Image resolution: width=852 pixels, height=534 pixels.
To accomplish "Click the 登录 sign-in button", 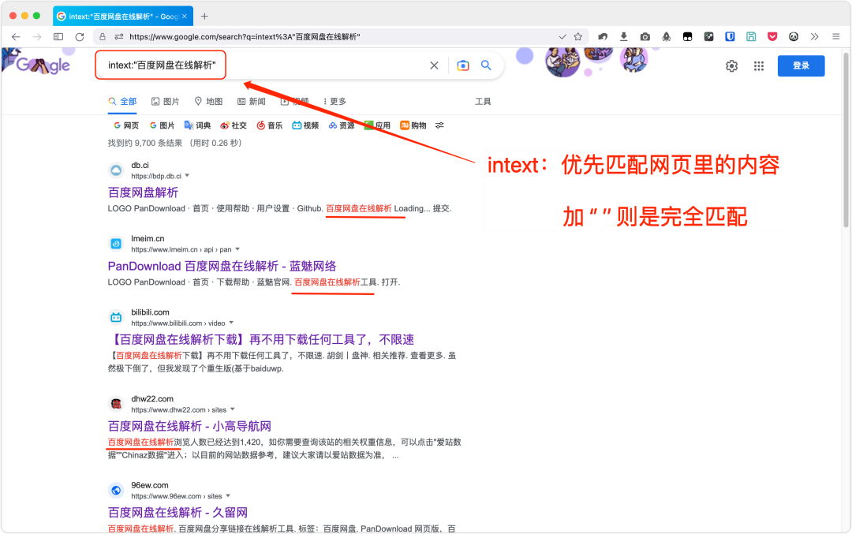I will 801,65.
